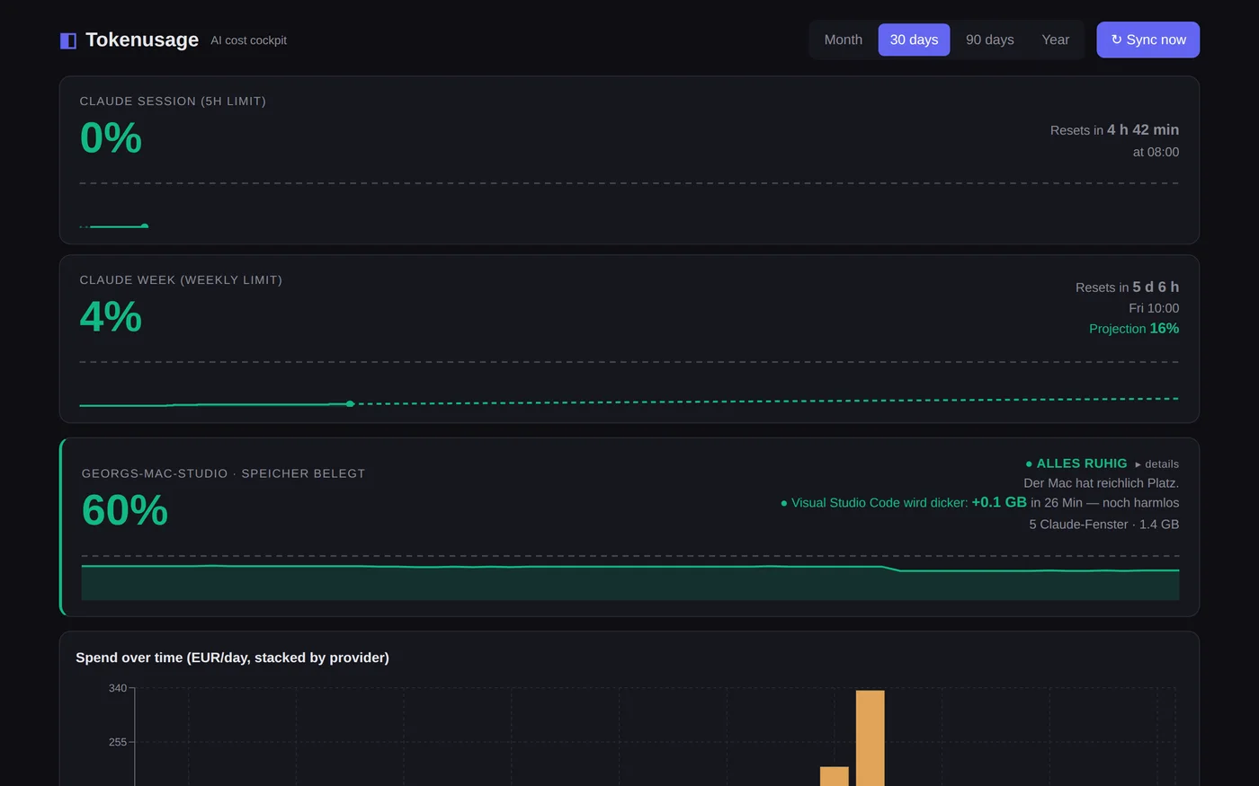
Task: Click the current-point marker on weekly usage line
Action: tap(350, 404)
